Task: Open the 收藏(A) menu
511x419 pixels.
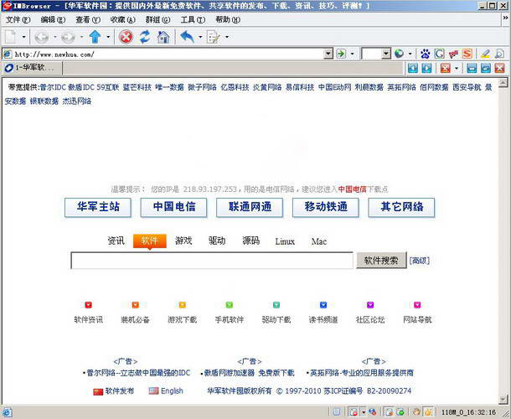Action: (x=122, y=20)
